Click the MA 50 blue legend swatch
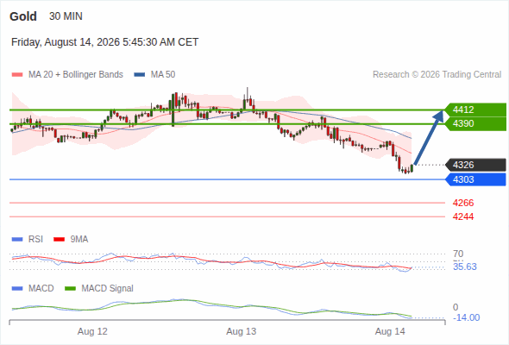The image size is (509, 345). pyautogui.click(x=140, y=75)
